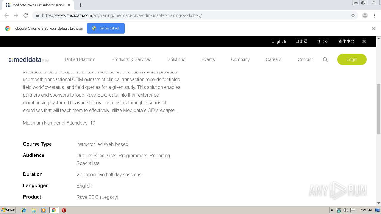This screenshot has width=381, height=214.
Task: Click the page vertical scrollbar thumb
Action: [379, 109]
